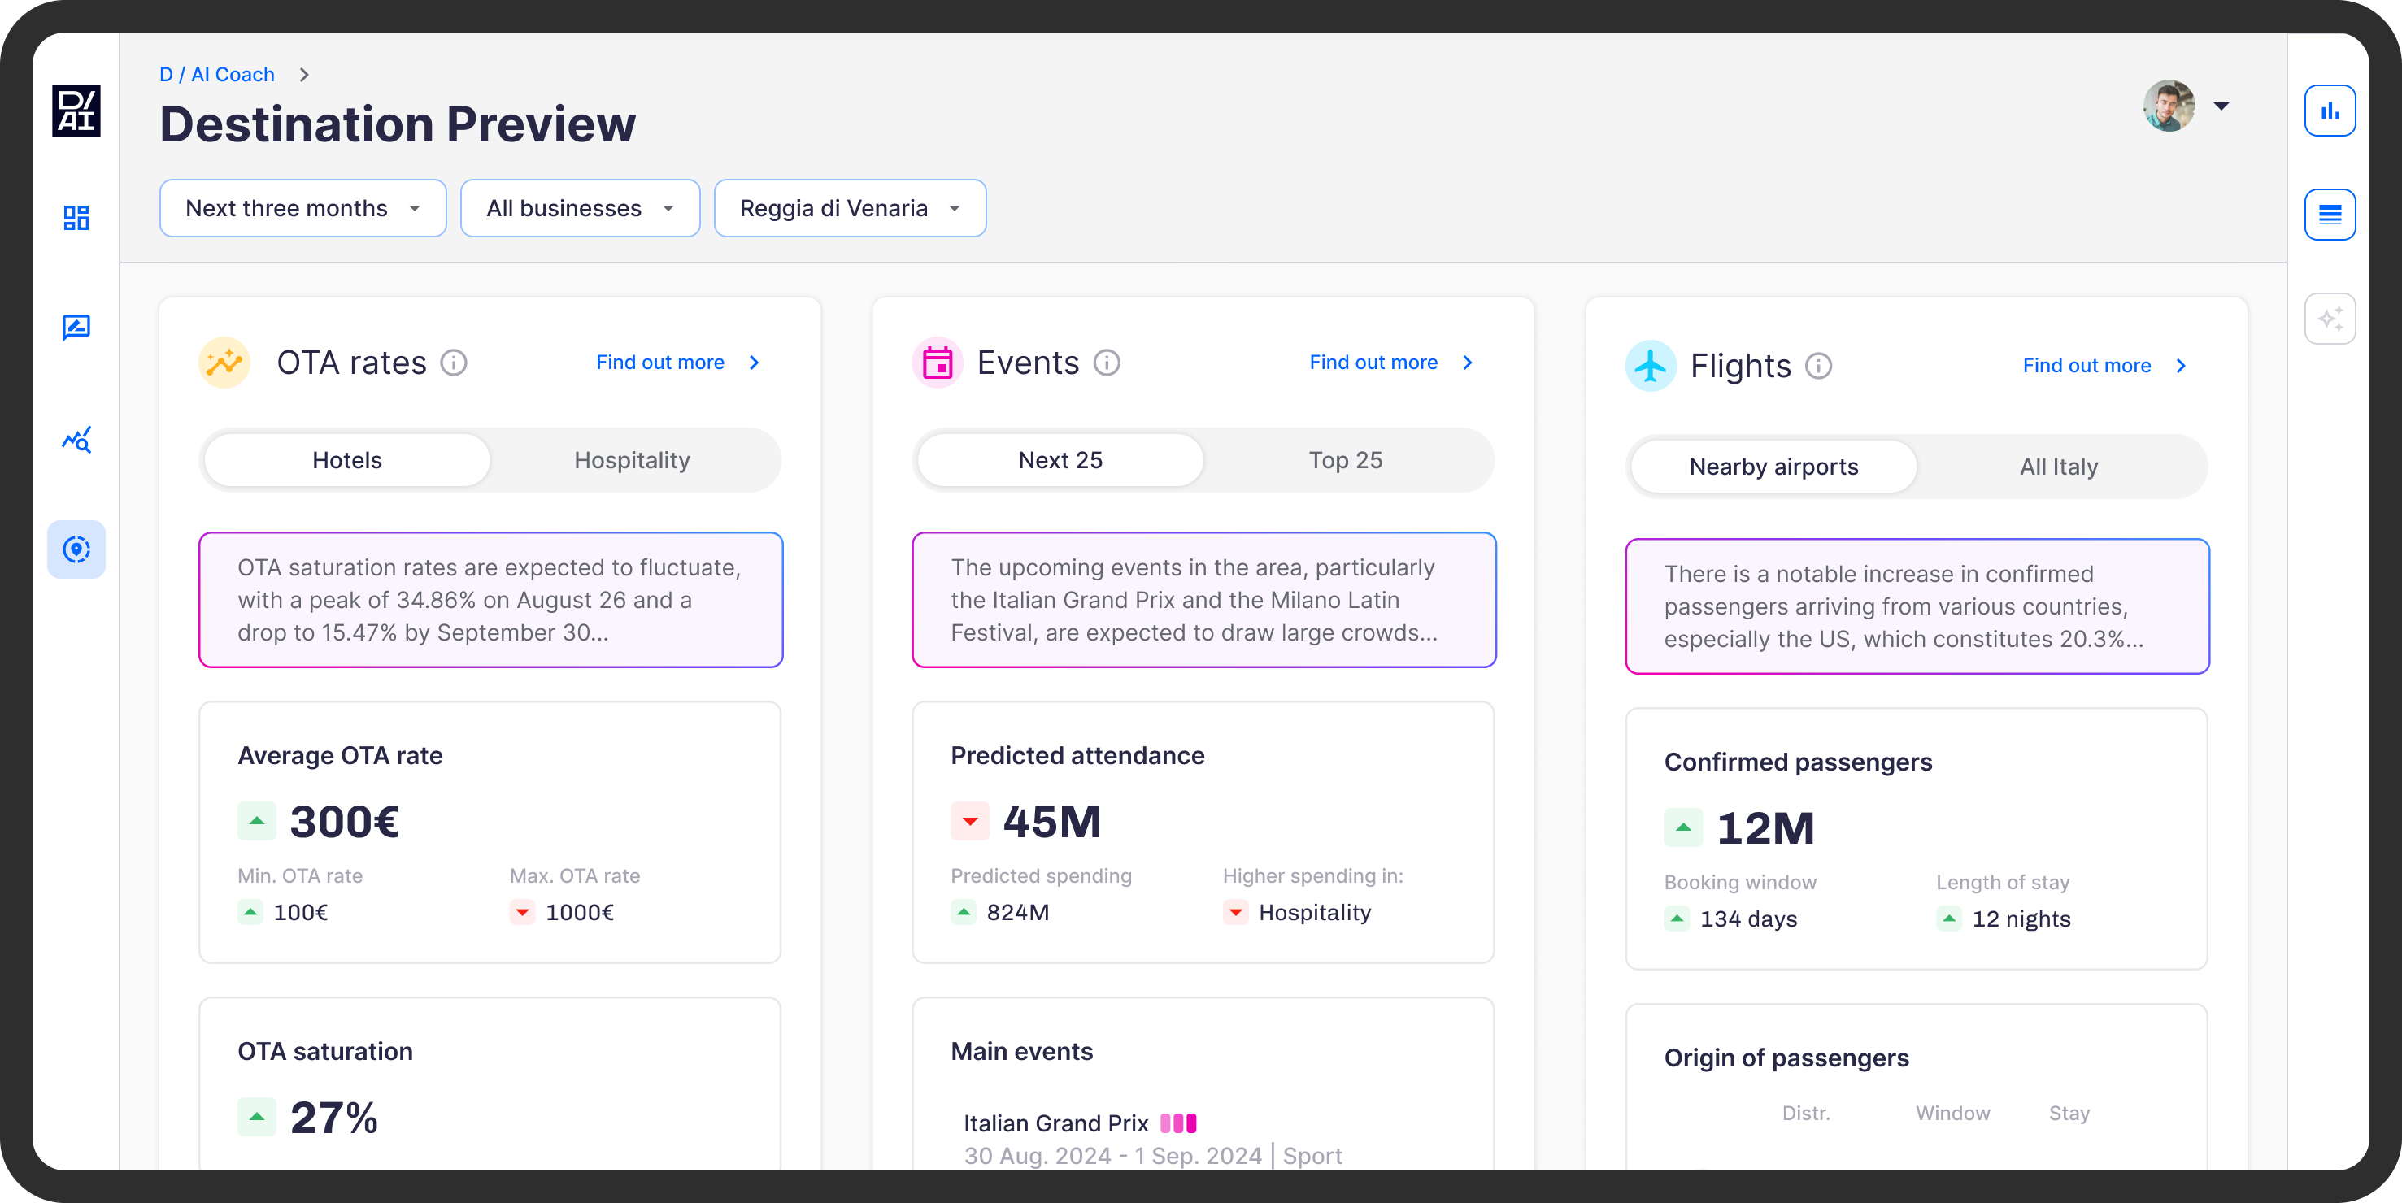Viewport: 2402px width, 1203px height.
Task: Open the analytics search icon in sidebar
Action: pyautogui.click(x=76, y=439)
